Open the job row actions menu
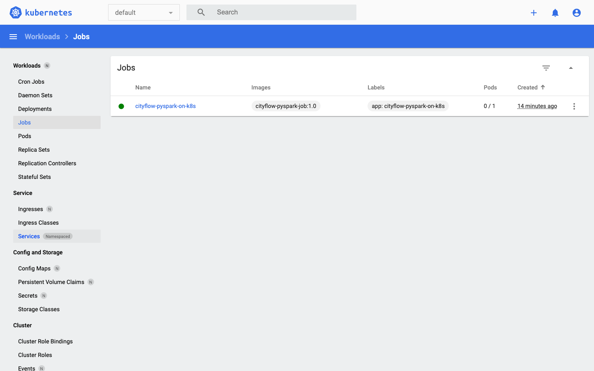The image size is (594, 371). click(x=574, y=106)
